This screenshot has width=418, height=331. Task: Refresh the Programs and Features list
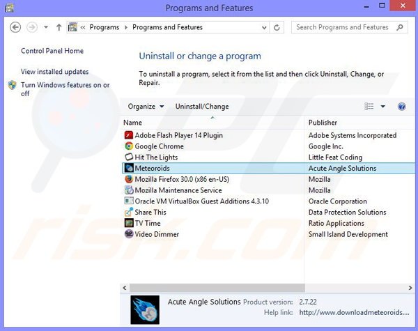tap(277, 27)
